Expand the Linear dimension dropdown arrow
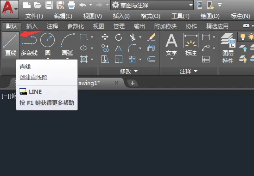 214,37
